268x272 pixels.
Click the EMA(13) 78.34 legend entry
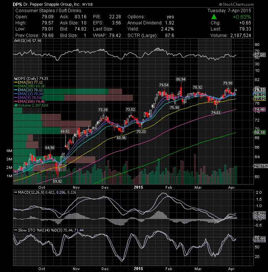click(28, 94)
